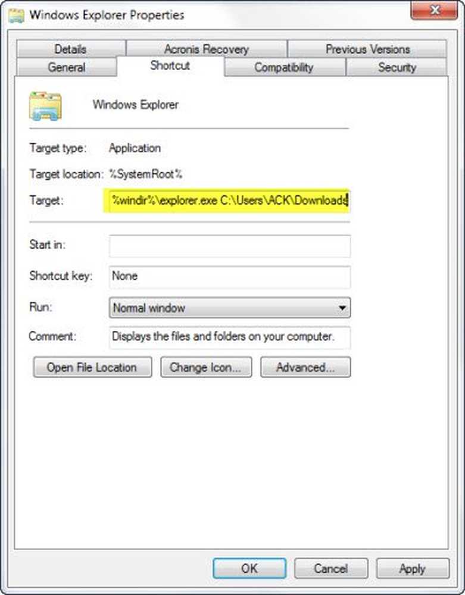Click inside the highlighted Target field

(227, 200)
